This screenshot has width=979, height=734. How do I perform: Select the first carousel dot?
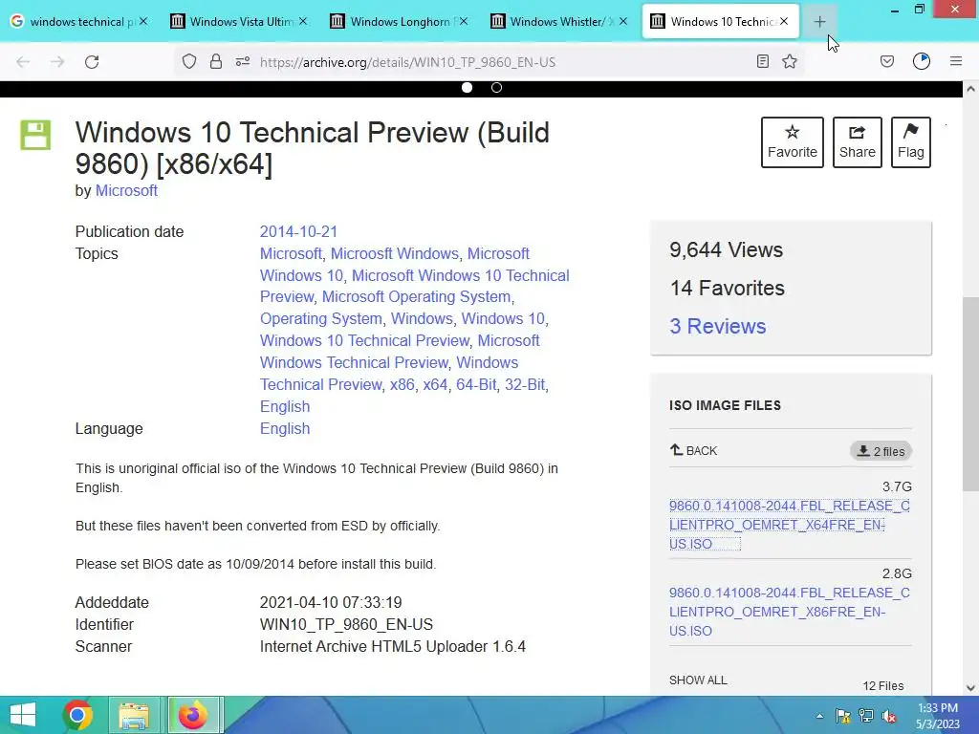[x=467, y=88]
